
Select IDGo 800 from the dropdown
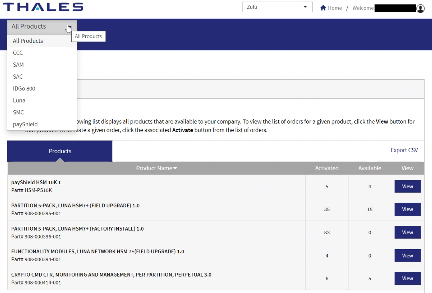click(x=42, y=88)
